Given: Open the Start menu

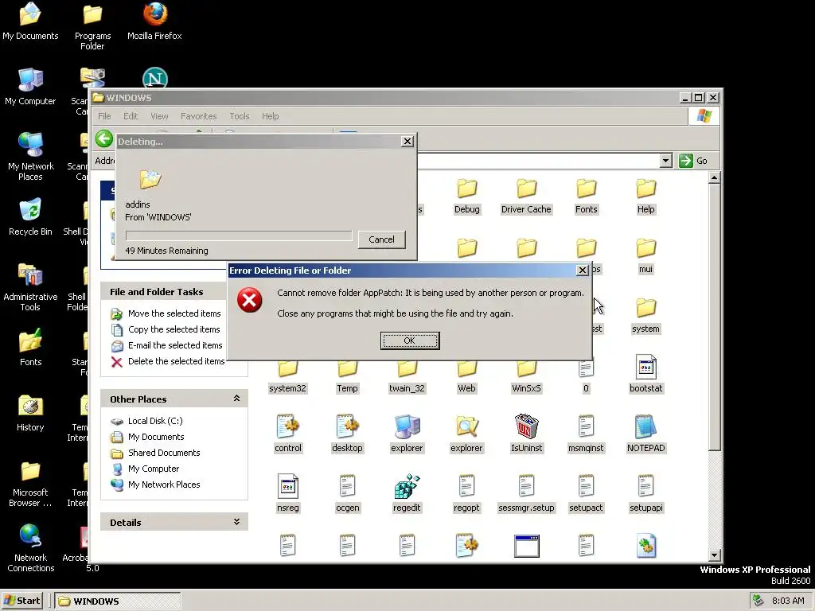Looking at the screenshot, I should point(21,601).
